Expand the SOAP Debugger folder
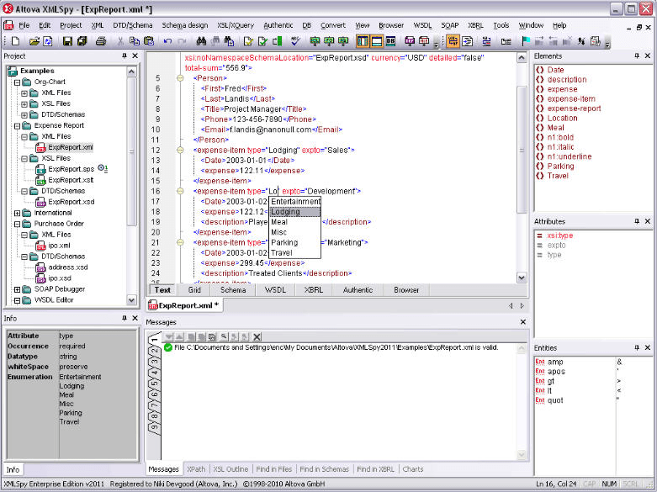The height and width of the screenshot is (492, 657). (17, 289)
